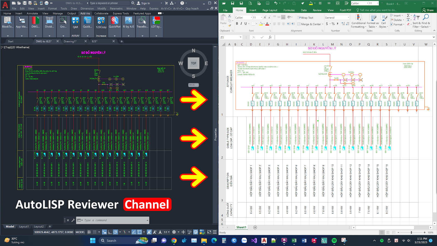Click the Percent Style icon in Excel

333,24
